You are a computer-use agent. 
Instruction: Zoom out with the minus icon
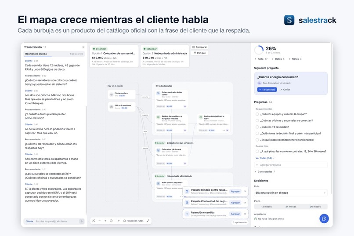point(100,221)
